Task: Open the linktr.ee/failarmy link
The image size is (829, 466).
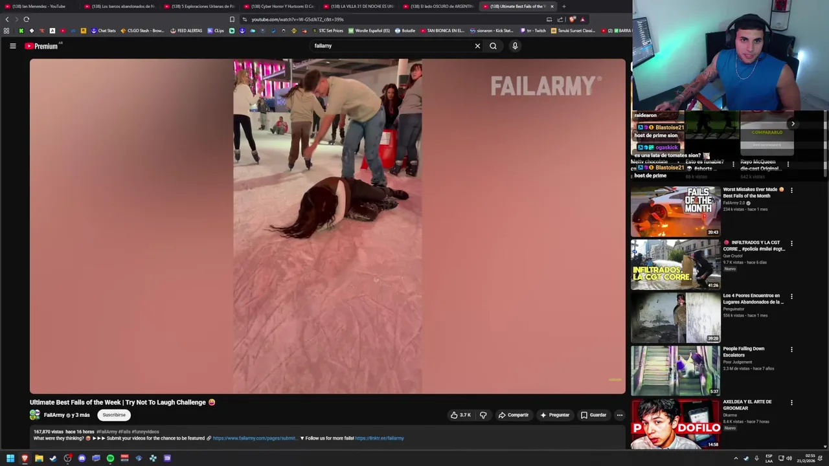Action: (379, 438)
